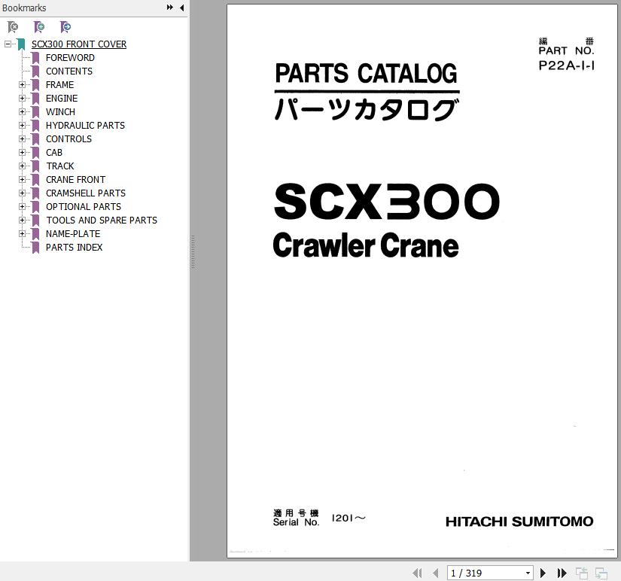
Task: Click the bookmark icon beside CONTENTS
Action: (x=35, y=71)
